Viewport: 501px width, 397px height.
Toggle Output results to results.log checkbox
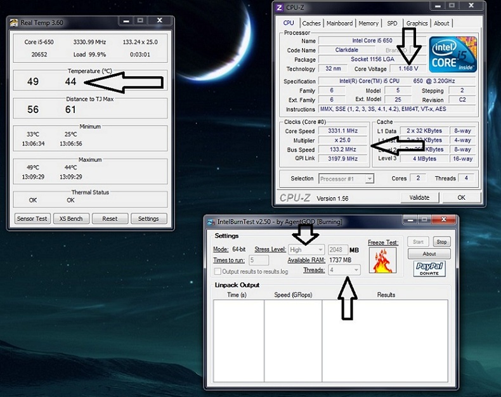[218, 271]
